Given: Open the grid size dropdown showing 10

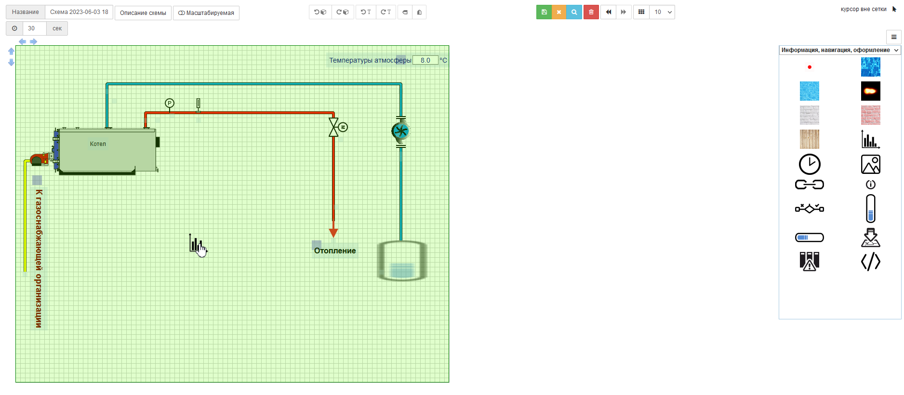Looking at the screenshot, I should click(x=663, y=12).
